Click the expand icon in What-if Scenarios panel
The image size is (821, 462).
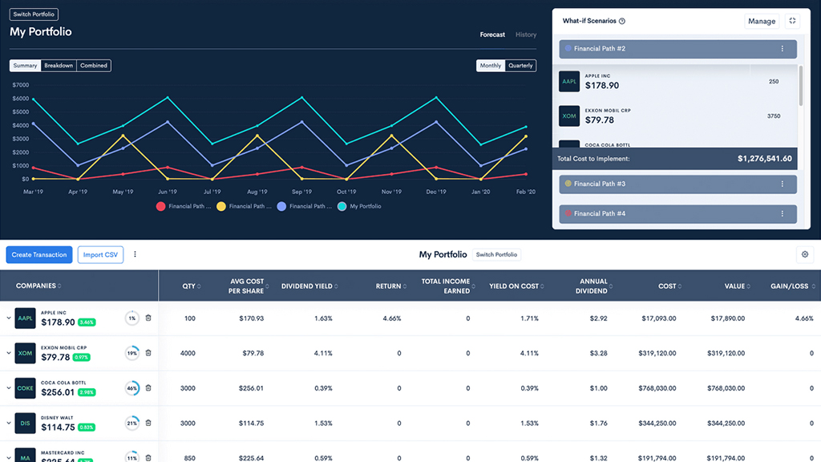tap(792, 21)
